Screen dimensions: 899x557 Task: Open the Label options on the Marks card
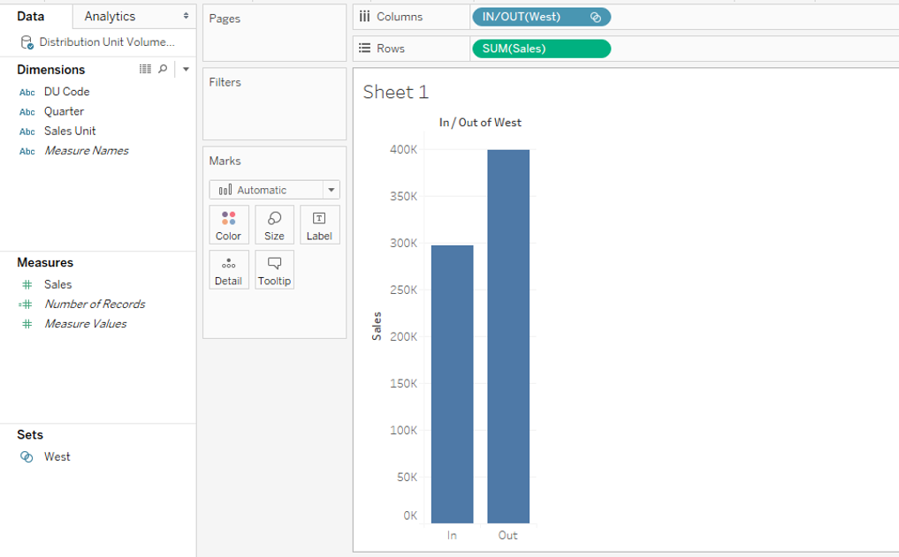point(320,224)
